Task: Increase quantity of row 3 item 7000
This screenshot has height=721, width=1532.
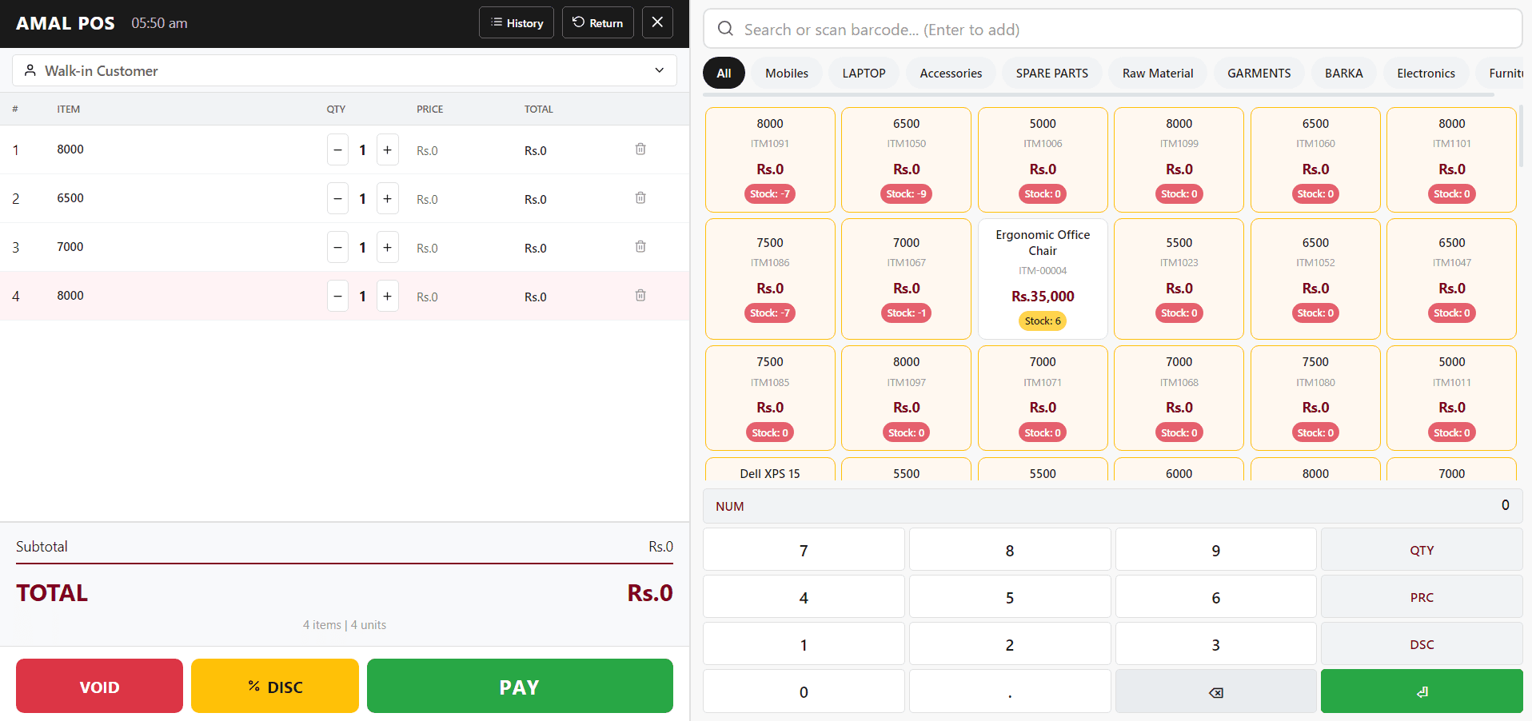Action: (x=388, y=248)
